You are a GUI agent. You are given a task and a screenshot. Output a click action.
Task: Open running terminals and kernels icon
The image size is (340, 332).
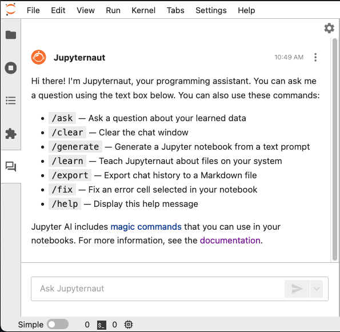tap(11, 68)
